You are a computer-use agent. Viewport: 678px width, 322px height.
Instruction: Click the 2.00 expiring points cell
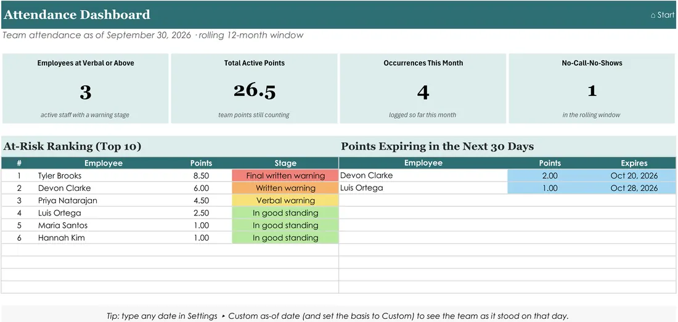(x=550, y=175)
